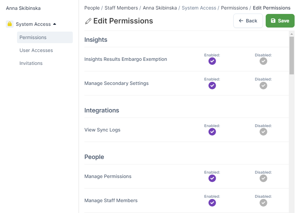Click the yellow lock System Access icon

click(x=10, y=24)
